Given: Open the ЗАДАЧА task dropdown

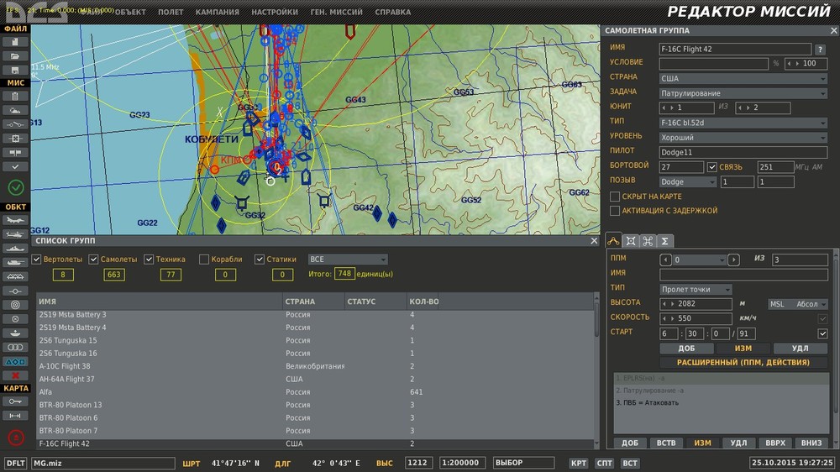Looking at the screenshot, I should point(743,93).
